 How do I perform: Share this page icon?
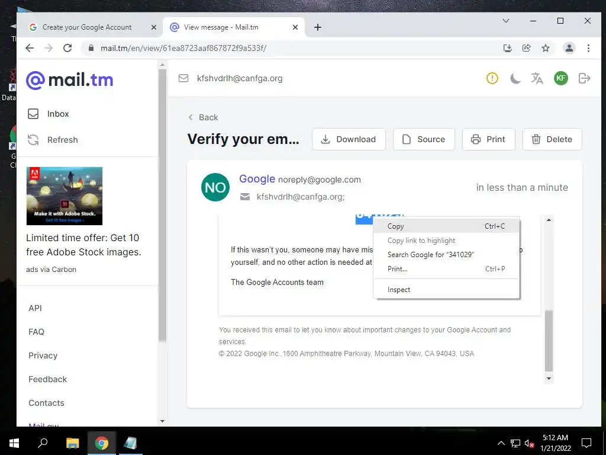(x=526, y=48)
